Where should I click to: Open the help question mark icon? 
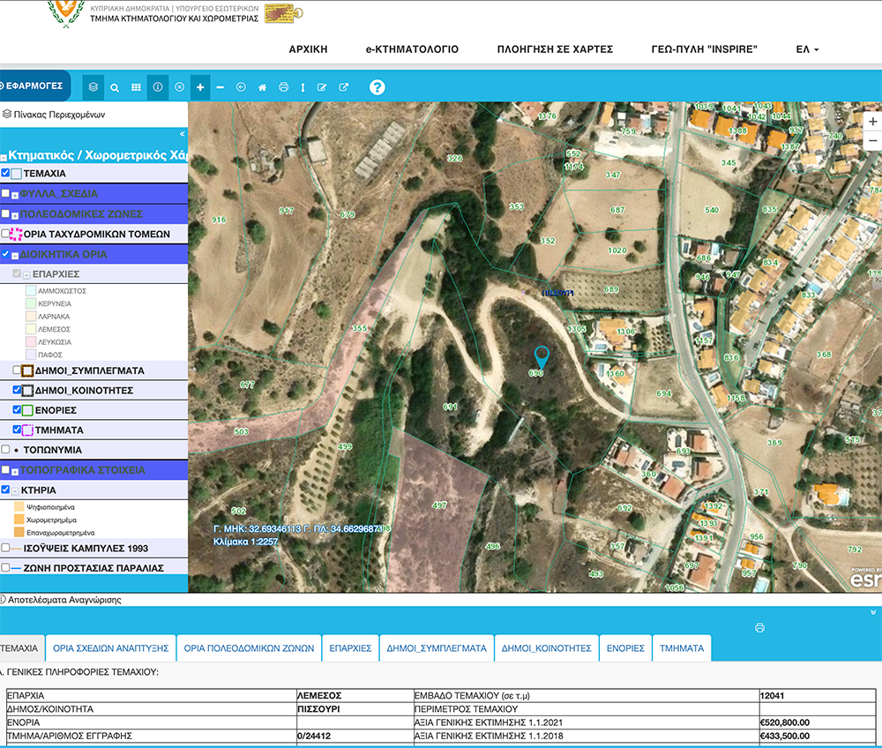(377, 86)
